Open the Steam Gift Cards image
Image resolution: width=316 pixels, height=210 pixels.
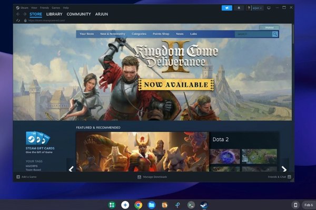(38, 138)
